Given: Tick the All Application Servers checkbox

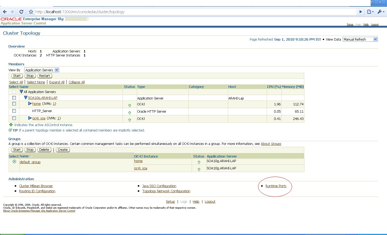Looking at the screenshot, I should tap(14, 92).
